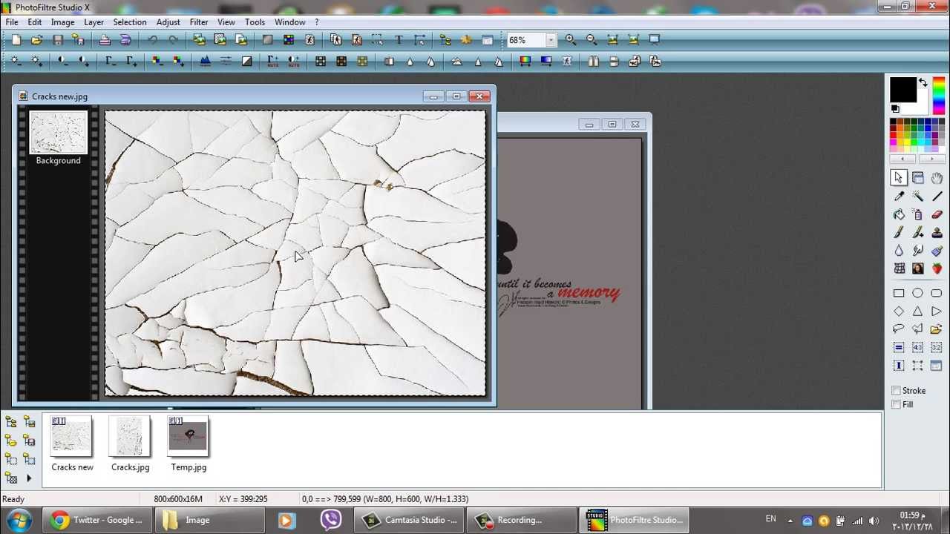
Task: Enable the Fill checkbox
Action: click(x=897, y=405)
